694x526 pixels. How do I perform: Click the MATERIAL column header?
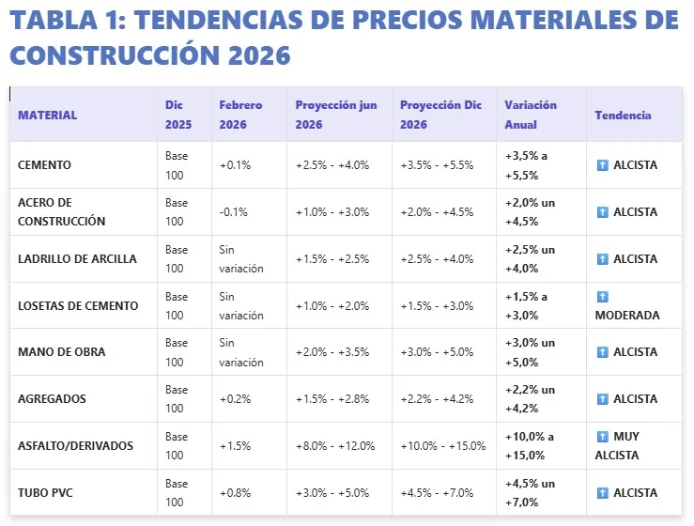click(48, 116)
